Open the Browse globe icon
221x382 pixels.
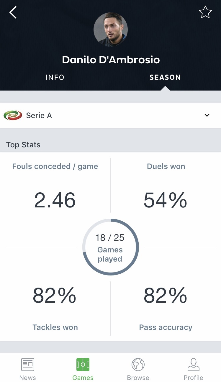(x=138, y=365)
